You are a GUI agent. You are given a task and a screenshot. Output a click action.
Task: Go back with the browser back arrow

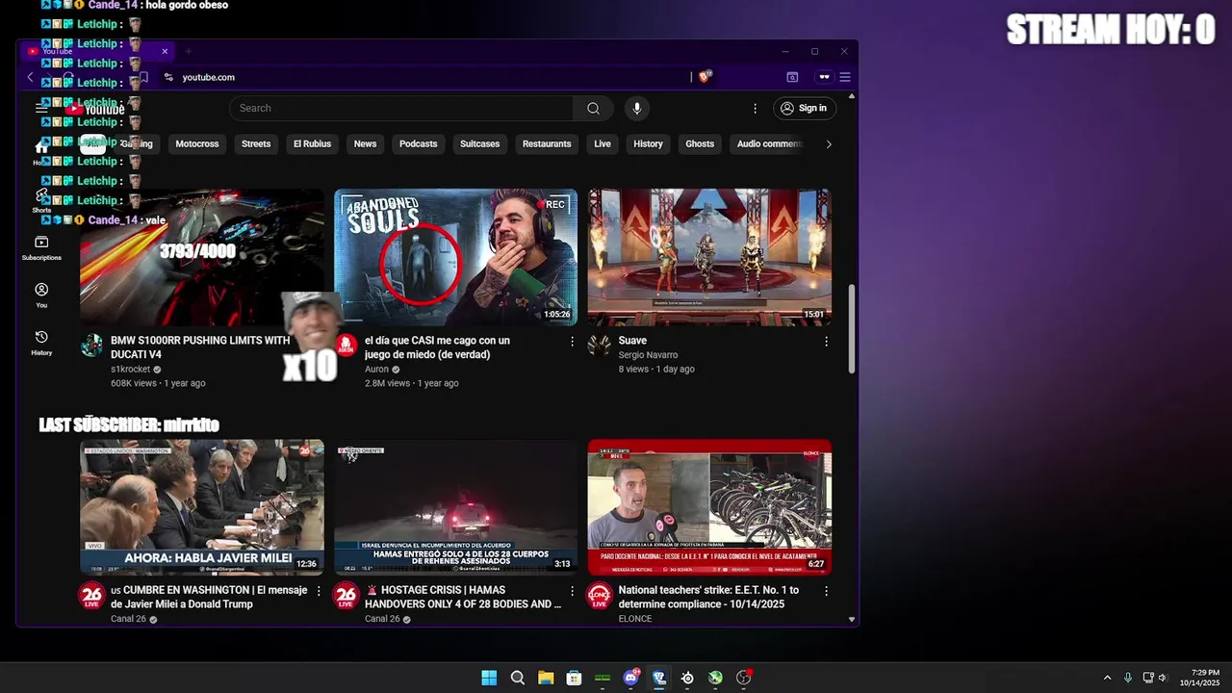pyautogui.click(x=30, y=77)
